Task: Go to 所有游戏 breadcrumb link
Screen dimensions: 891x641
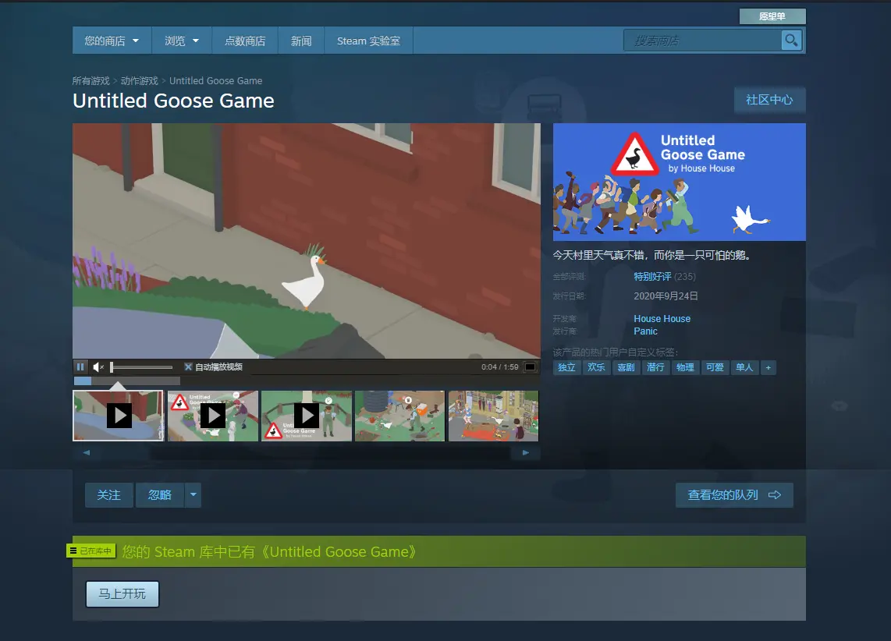Action: [91, 80]
